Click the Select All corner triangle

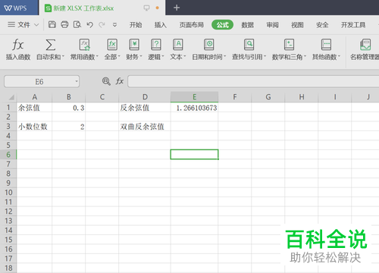11,97
